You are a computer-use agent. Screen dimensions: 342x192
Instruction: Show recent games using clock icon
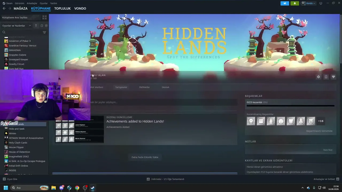pos(42,26)
